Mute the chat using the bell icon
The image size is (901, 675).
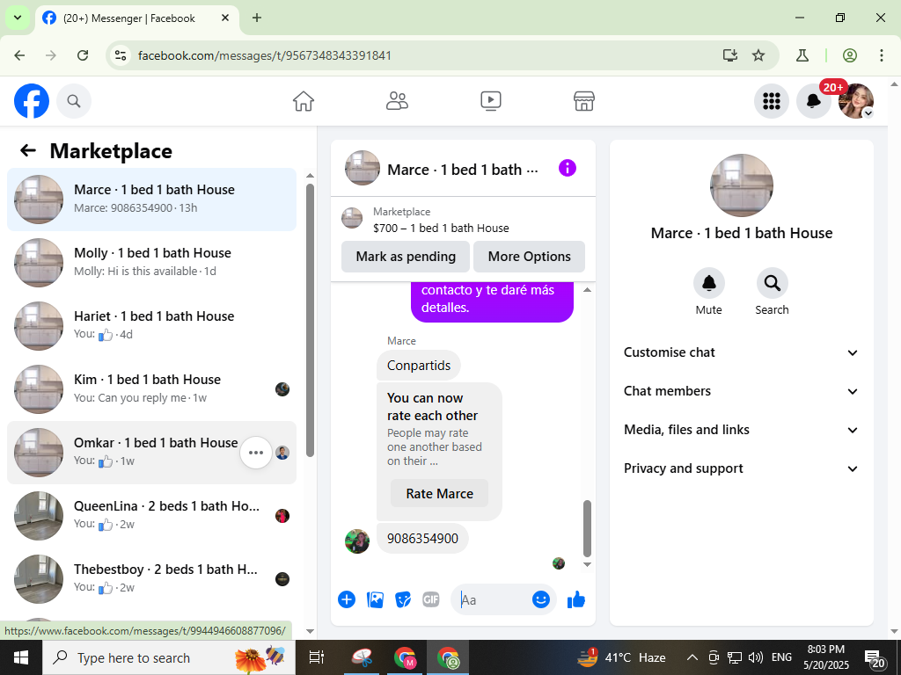point(709,283)
